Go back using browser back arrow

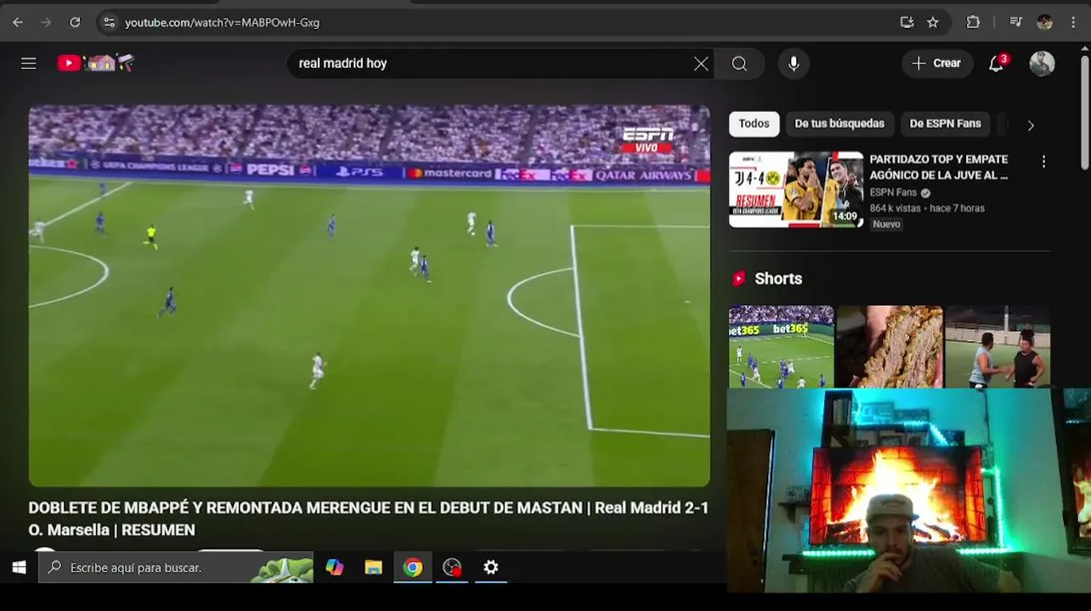tap(17, 23)
